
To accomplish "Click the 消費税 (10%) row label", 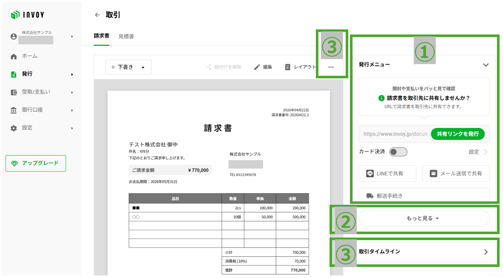I will (x=236, y=261).
